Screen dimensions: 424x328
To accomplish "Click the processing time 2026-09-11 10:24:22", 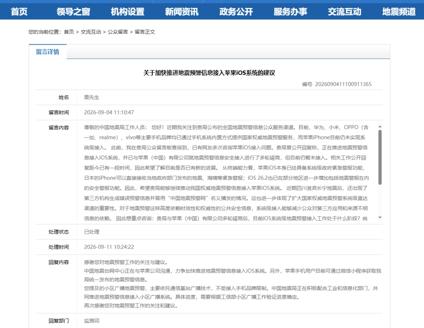I will click(109, 247).
